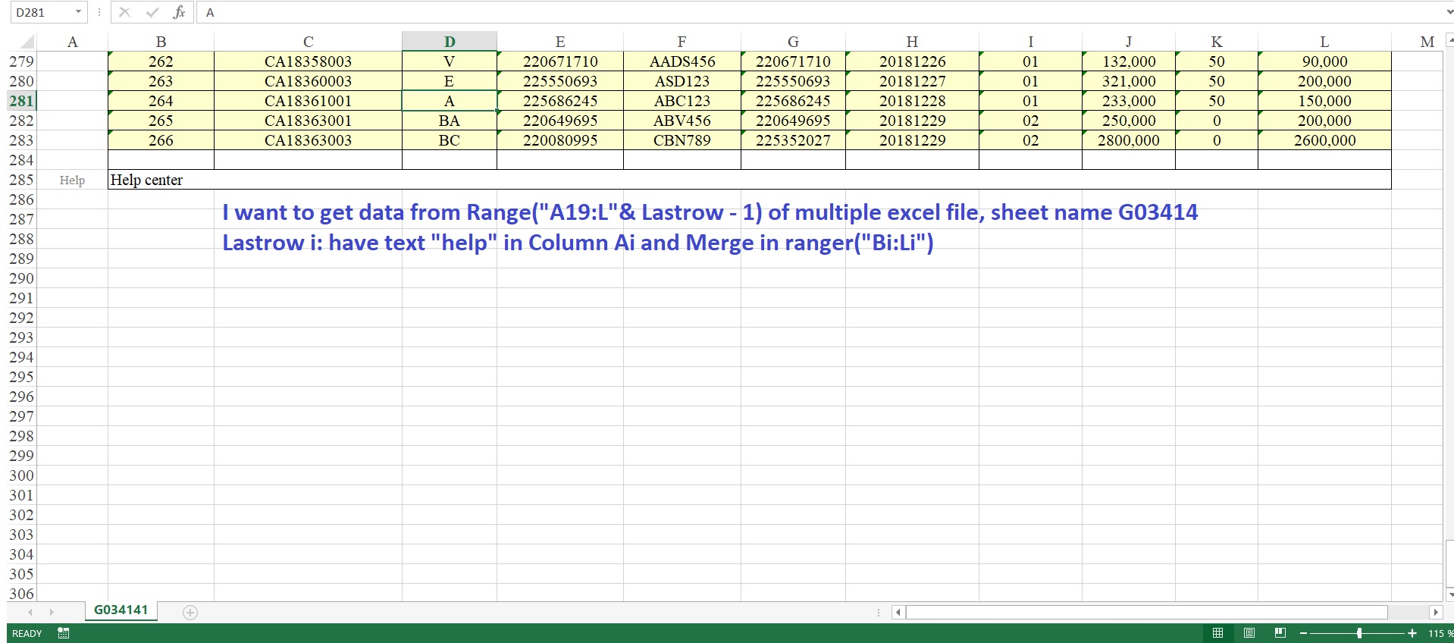Image resolution: width=1454 pixels, height=643 pixels.
Task: Click the tab bar split handle dots
Action: [879, 612]
